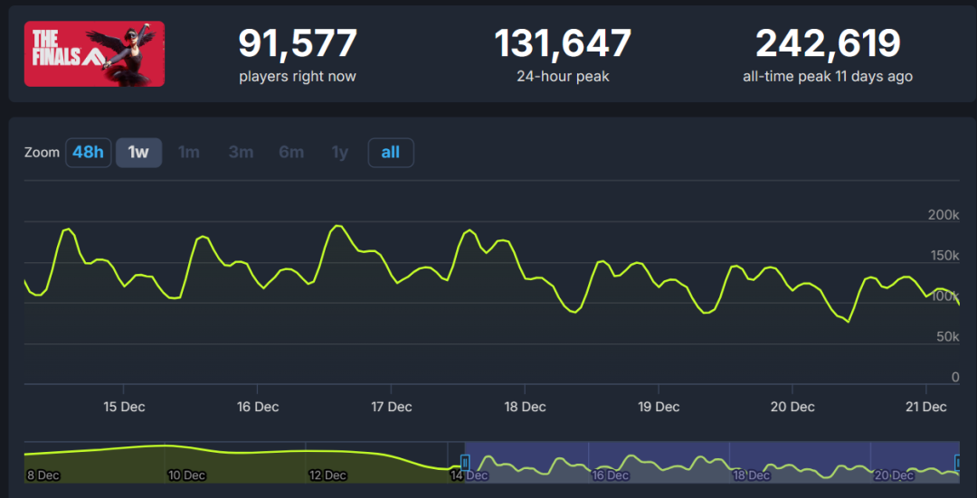Click the 91,577 players right now value
The image size is (977, 498).
click(298, 43)
